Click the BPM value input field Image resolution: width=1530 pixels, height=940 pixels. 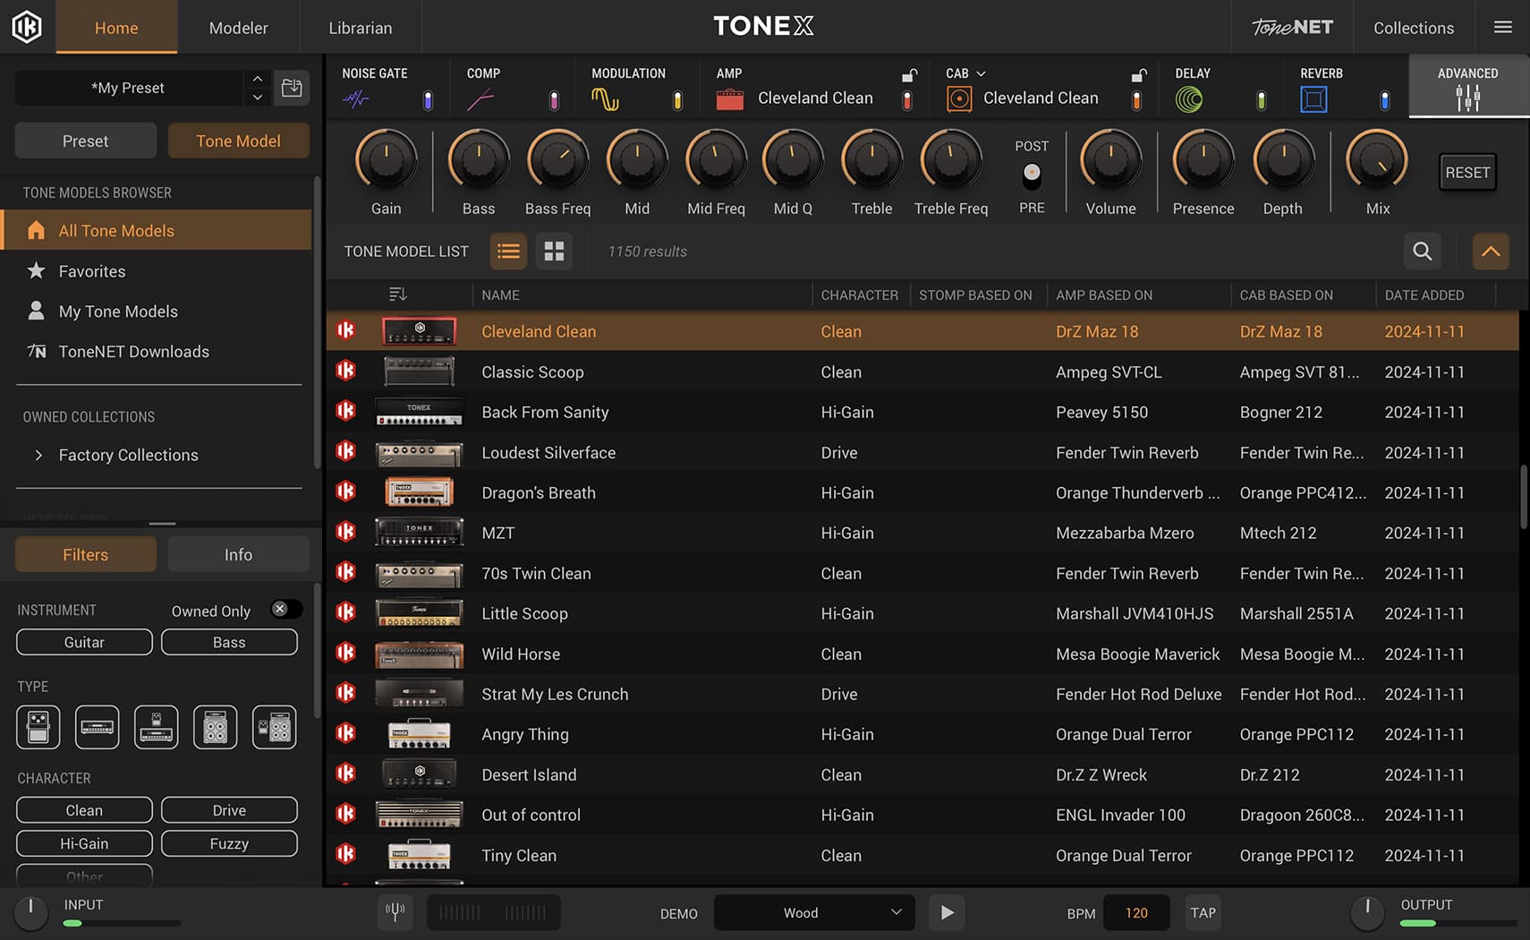click(x=1135, y=912)
